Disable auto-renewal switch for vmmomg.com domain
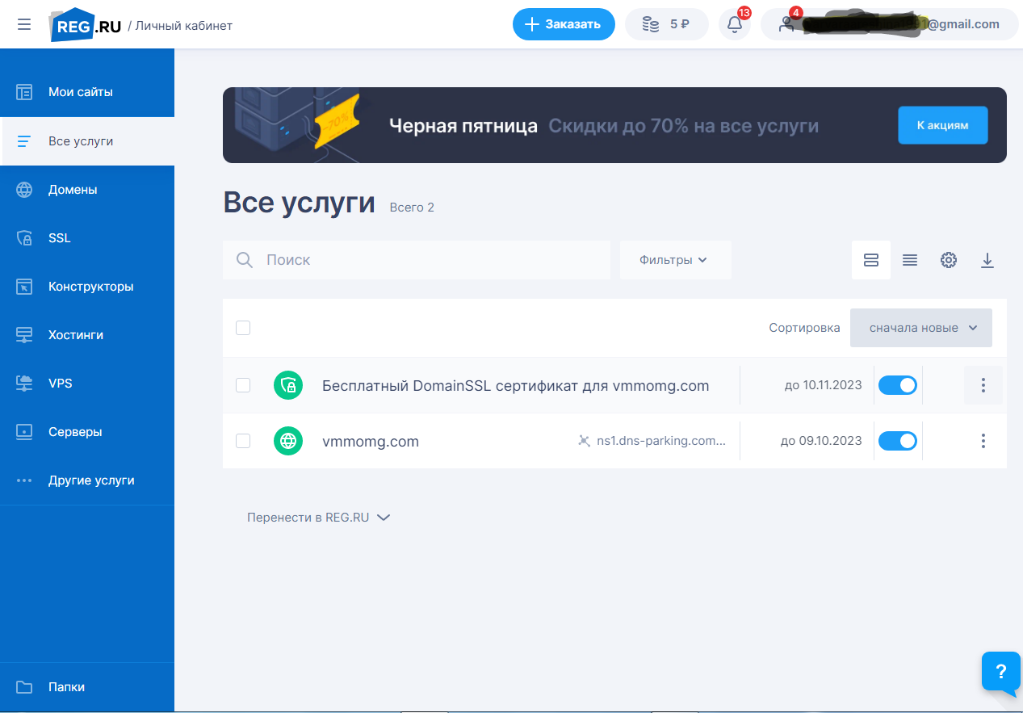 897,441
